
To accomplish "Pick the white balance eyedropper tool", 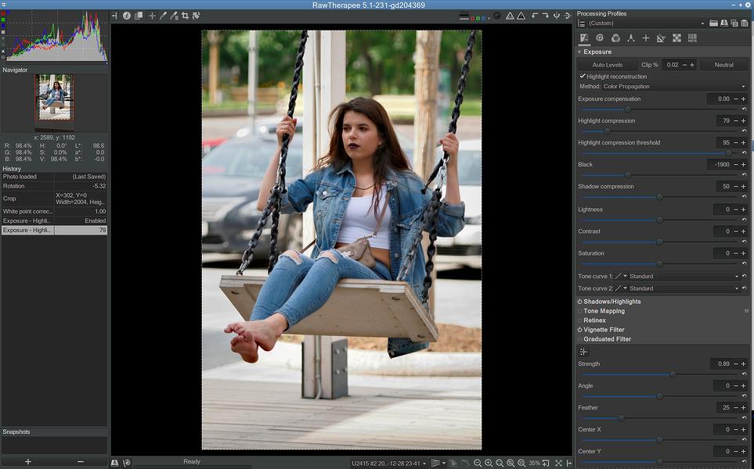I will (163, 16).
